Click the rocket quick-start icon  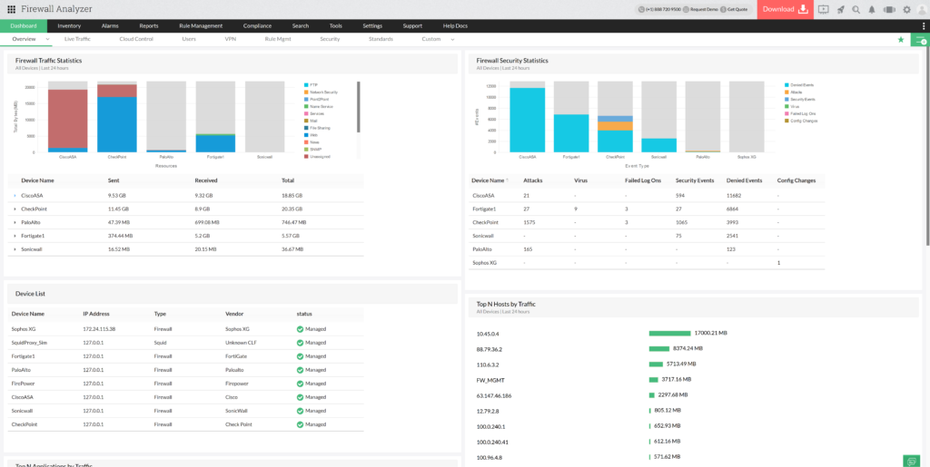pyautogui.click(x=840, y=9)
